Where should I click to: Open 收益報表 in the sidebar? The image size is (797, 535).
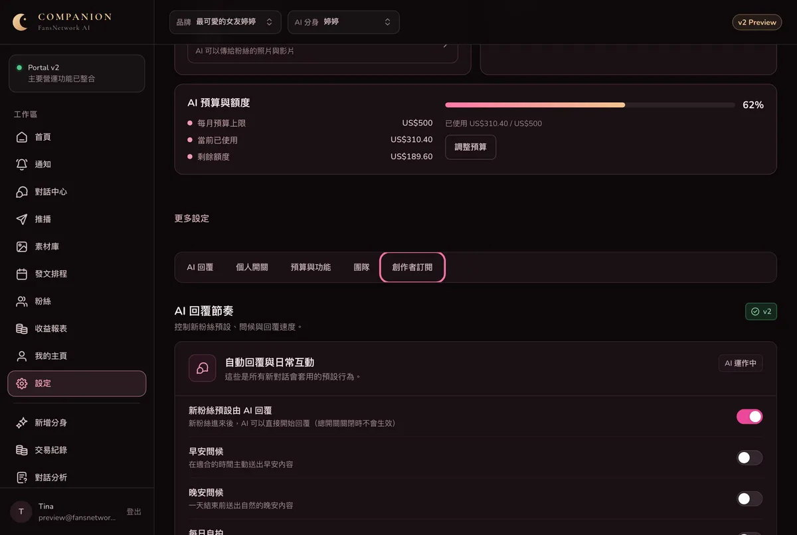click(x=77, y=329)
